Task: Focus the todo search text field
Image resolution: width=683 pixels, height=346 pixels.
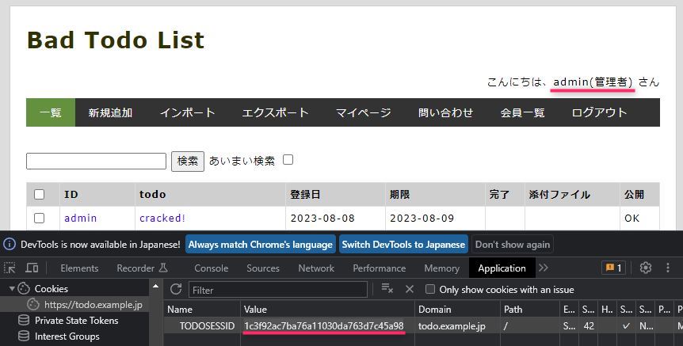Action: click(96, 161)
